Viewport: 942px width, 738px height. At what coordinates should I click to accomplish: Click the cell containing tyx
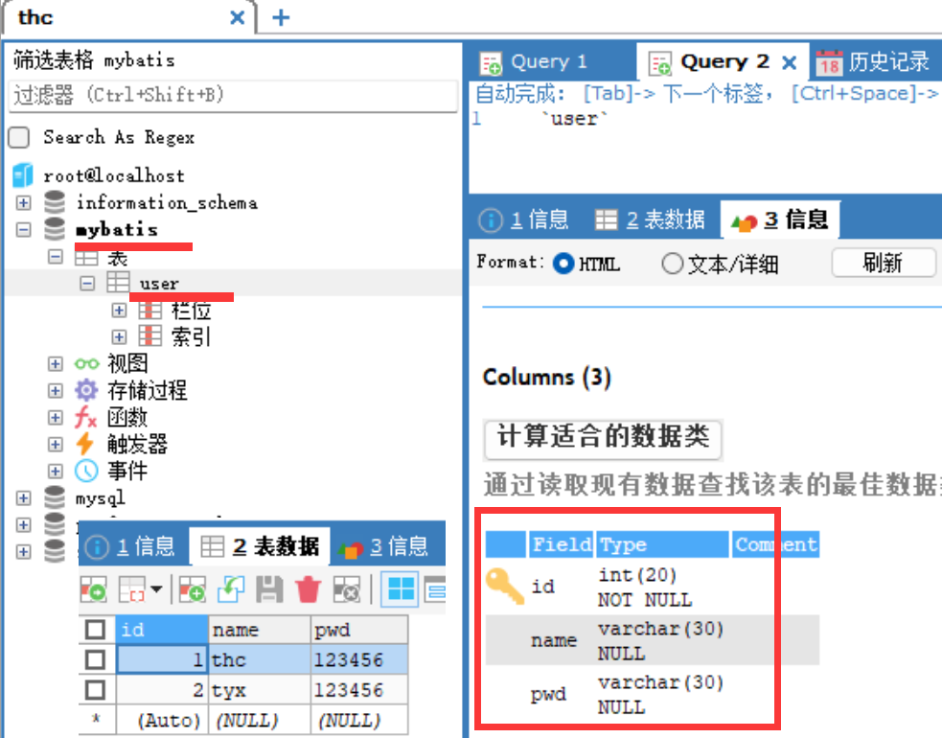coord(260,690)
